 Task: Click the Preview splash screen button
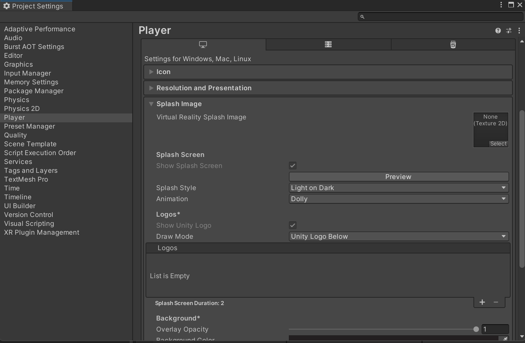[x=399, y=177]
